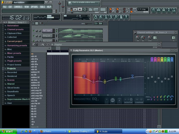
Task: Open the 1/4 step snap dropdown
Action: coord(143,9)
